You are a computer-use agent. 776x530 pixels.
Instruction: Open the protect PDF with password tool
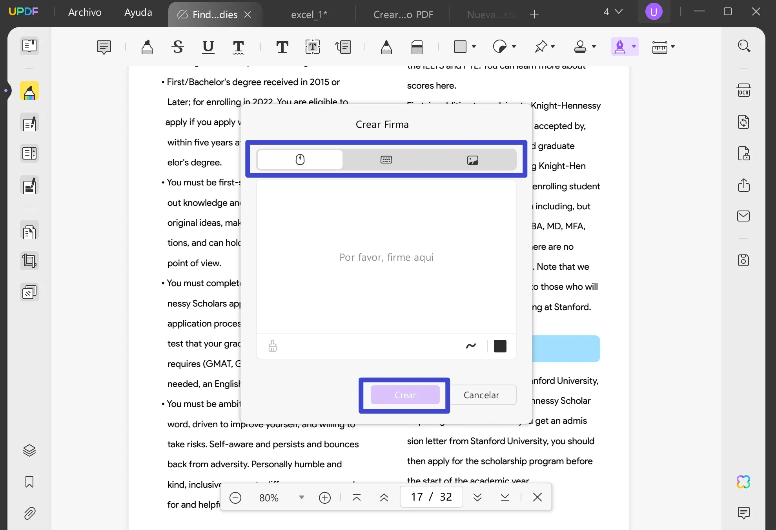pos(744,153)
